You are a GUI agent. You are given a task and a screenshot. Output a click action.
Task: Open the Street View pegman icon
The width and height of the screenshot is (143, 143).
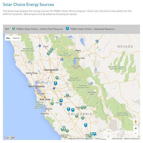point(136,122)
